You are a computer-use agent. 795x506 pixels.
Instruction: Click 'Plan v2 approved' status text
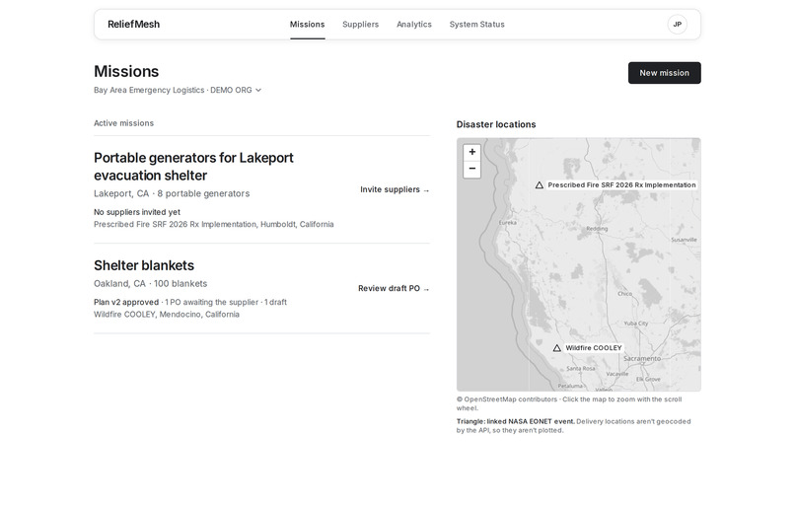pos(126,302)
